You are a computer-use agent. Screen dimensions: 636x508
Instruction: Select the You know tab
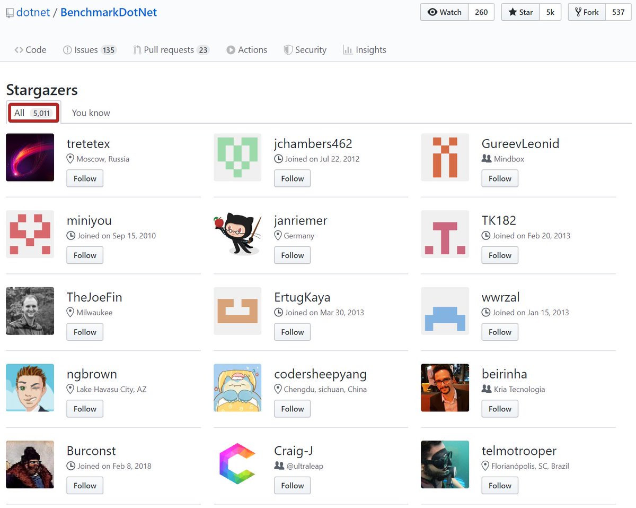pyautogui.click(x=91, y=113)
